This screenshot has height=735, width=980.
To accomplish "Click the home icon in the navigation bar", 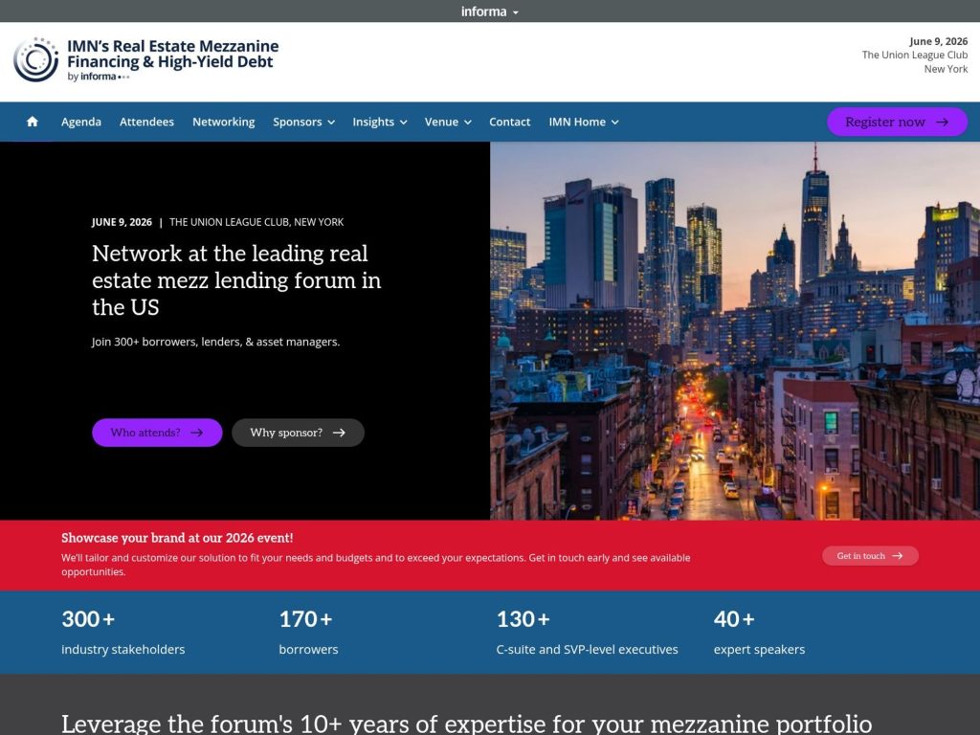I will tap(32, 122).
